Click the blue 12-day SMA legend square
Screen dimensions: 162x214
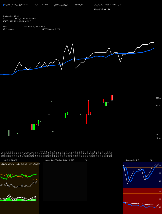click(x=3, y=5)
